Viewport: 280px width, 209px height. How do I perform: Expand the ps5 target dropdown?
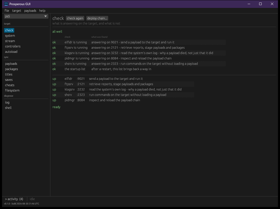26,16
